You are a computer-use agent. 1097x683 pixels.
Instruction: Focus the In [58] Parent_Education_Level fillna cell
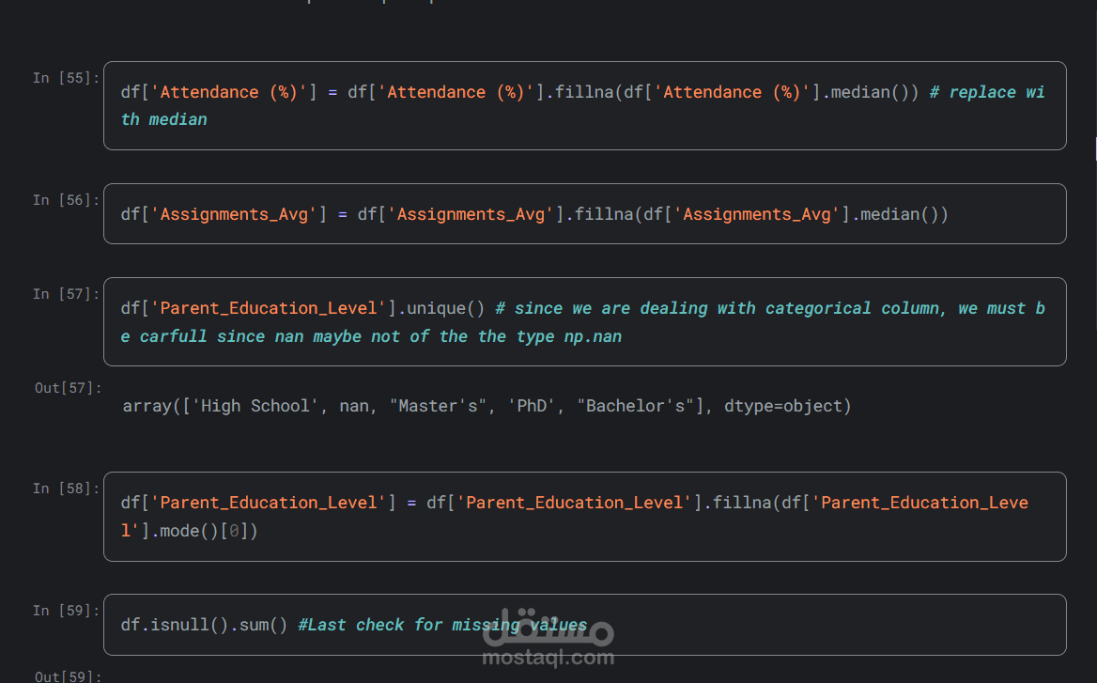click(x=584, y=517)
